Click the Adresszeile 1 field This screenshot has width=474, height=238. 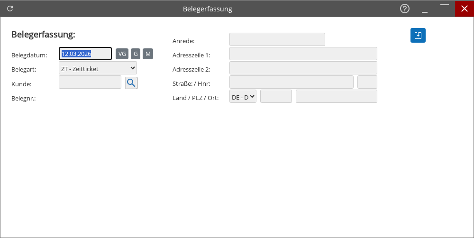pyautogui.click(x=303, y=54)
